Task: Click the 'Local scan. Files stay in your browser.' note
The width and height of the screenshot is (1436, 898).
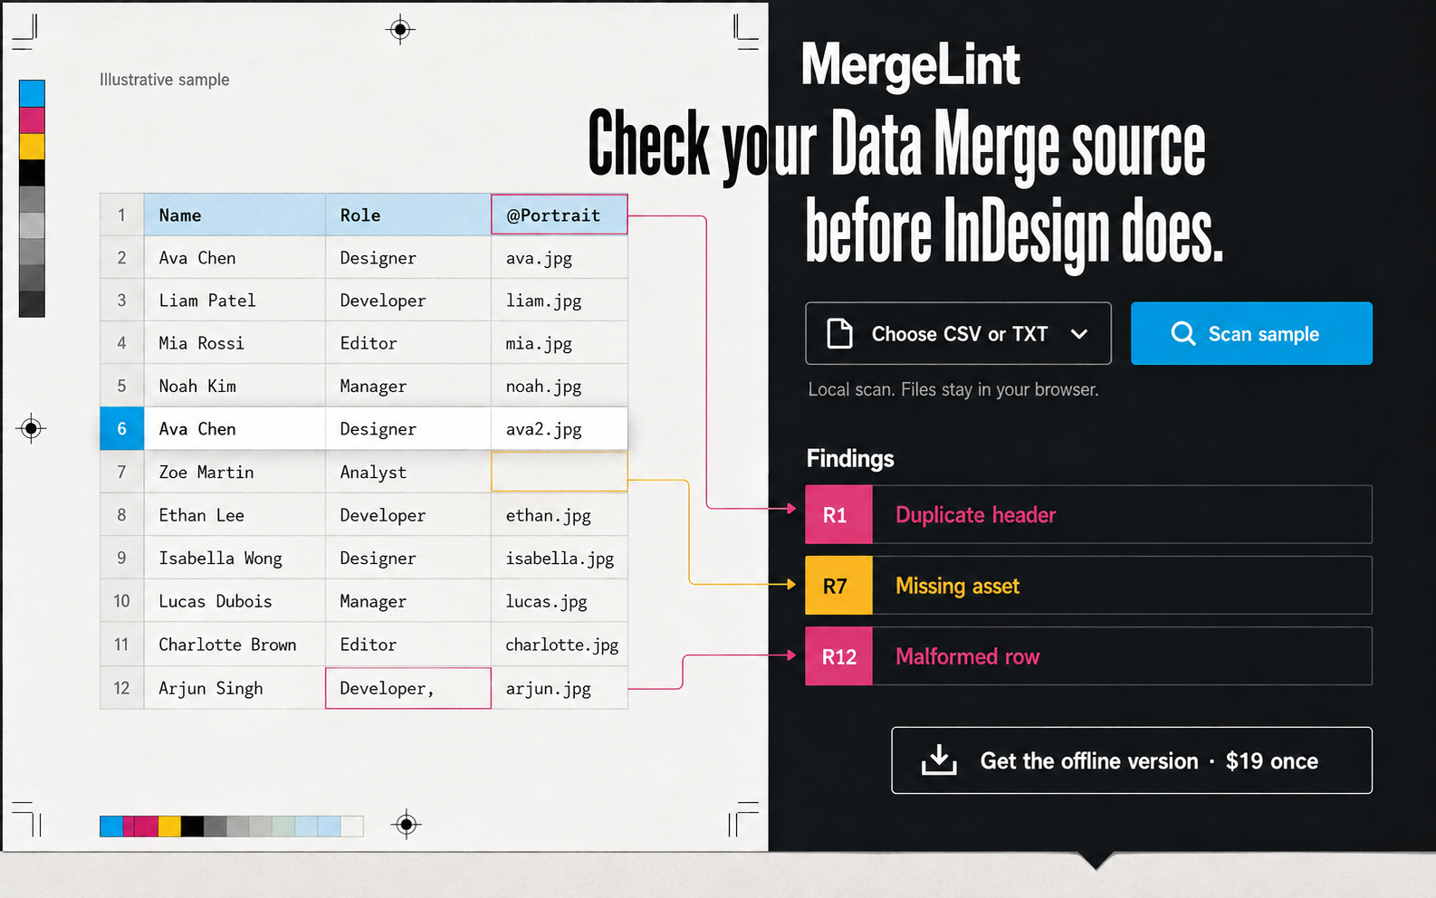Action: [x=953, y=389]
